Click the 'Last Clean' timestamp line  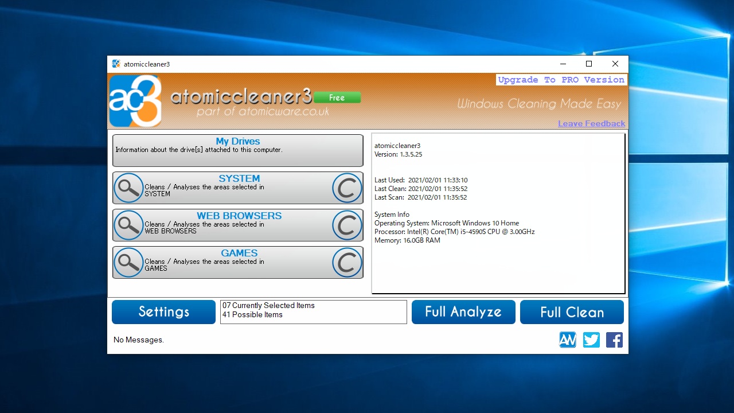[x=421, y=189]
